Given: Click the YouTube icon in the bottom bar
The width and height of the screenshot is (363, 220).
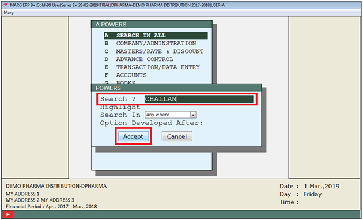Looking at the screenshot, I should click(8, 214).
